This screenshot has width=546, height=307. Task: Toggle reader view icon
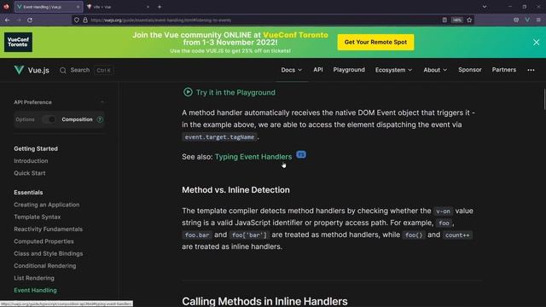[x=444, y=20]
